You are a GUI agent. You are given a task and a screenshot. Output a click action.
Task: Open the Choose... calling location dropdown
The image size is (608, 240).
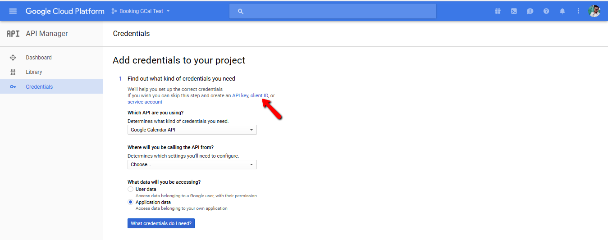192,164
